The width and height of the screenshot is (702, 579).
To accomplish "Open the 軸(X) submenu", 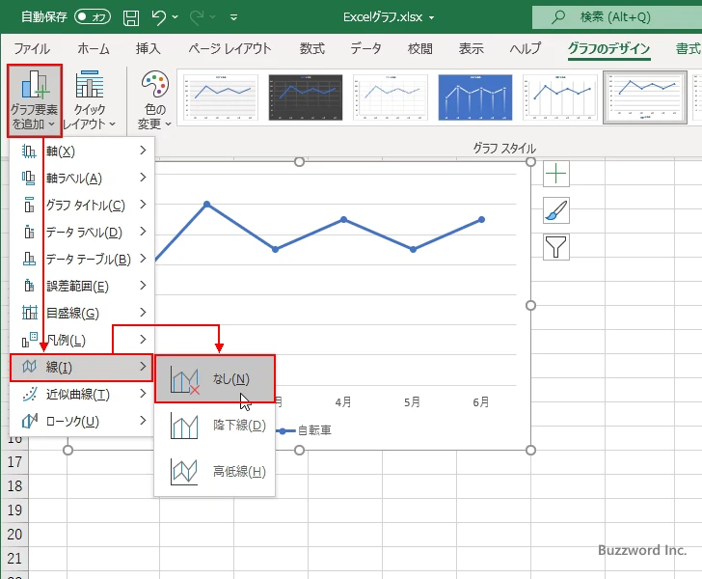I will 82,152.
